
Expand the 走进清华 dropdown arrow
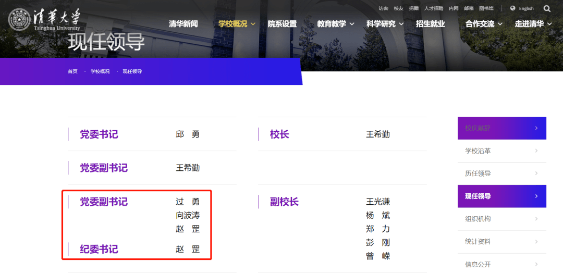[x=550, y=24]
